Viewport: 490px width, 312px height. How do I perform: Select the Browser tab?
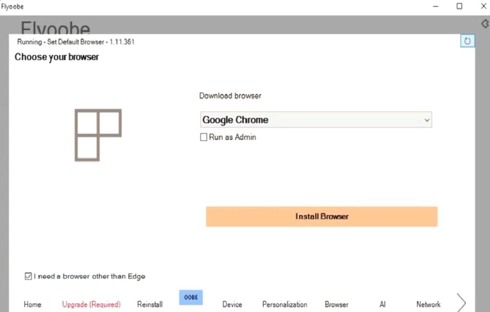(337, 304)
